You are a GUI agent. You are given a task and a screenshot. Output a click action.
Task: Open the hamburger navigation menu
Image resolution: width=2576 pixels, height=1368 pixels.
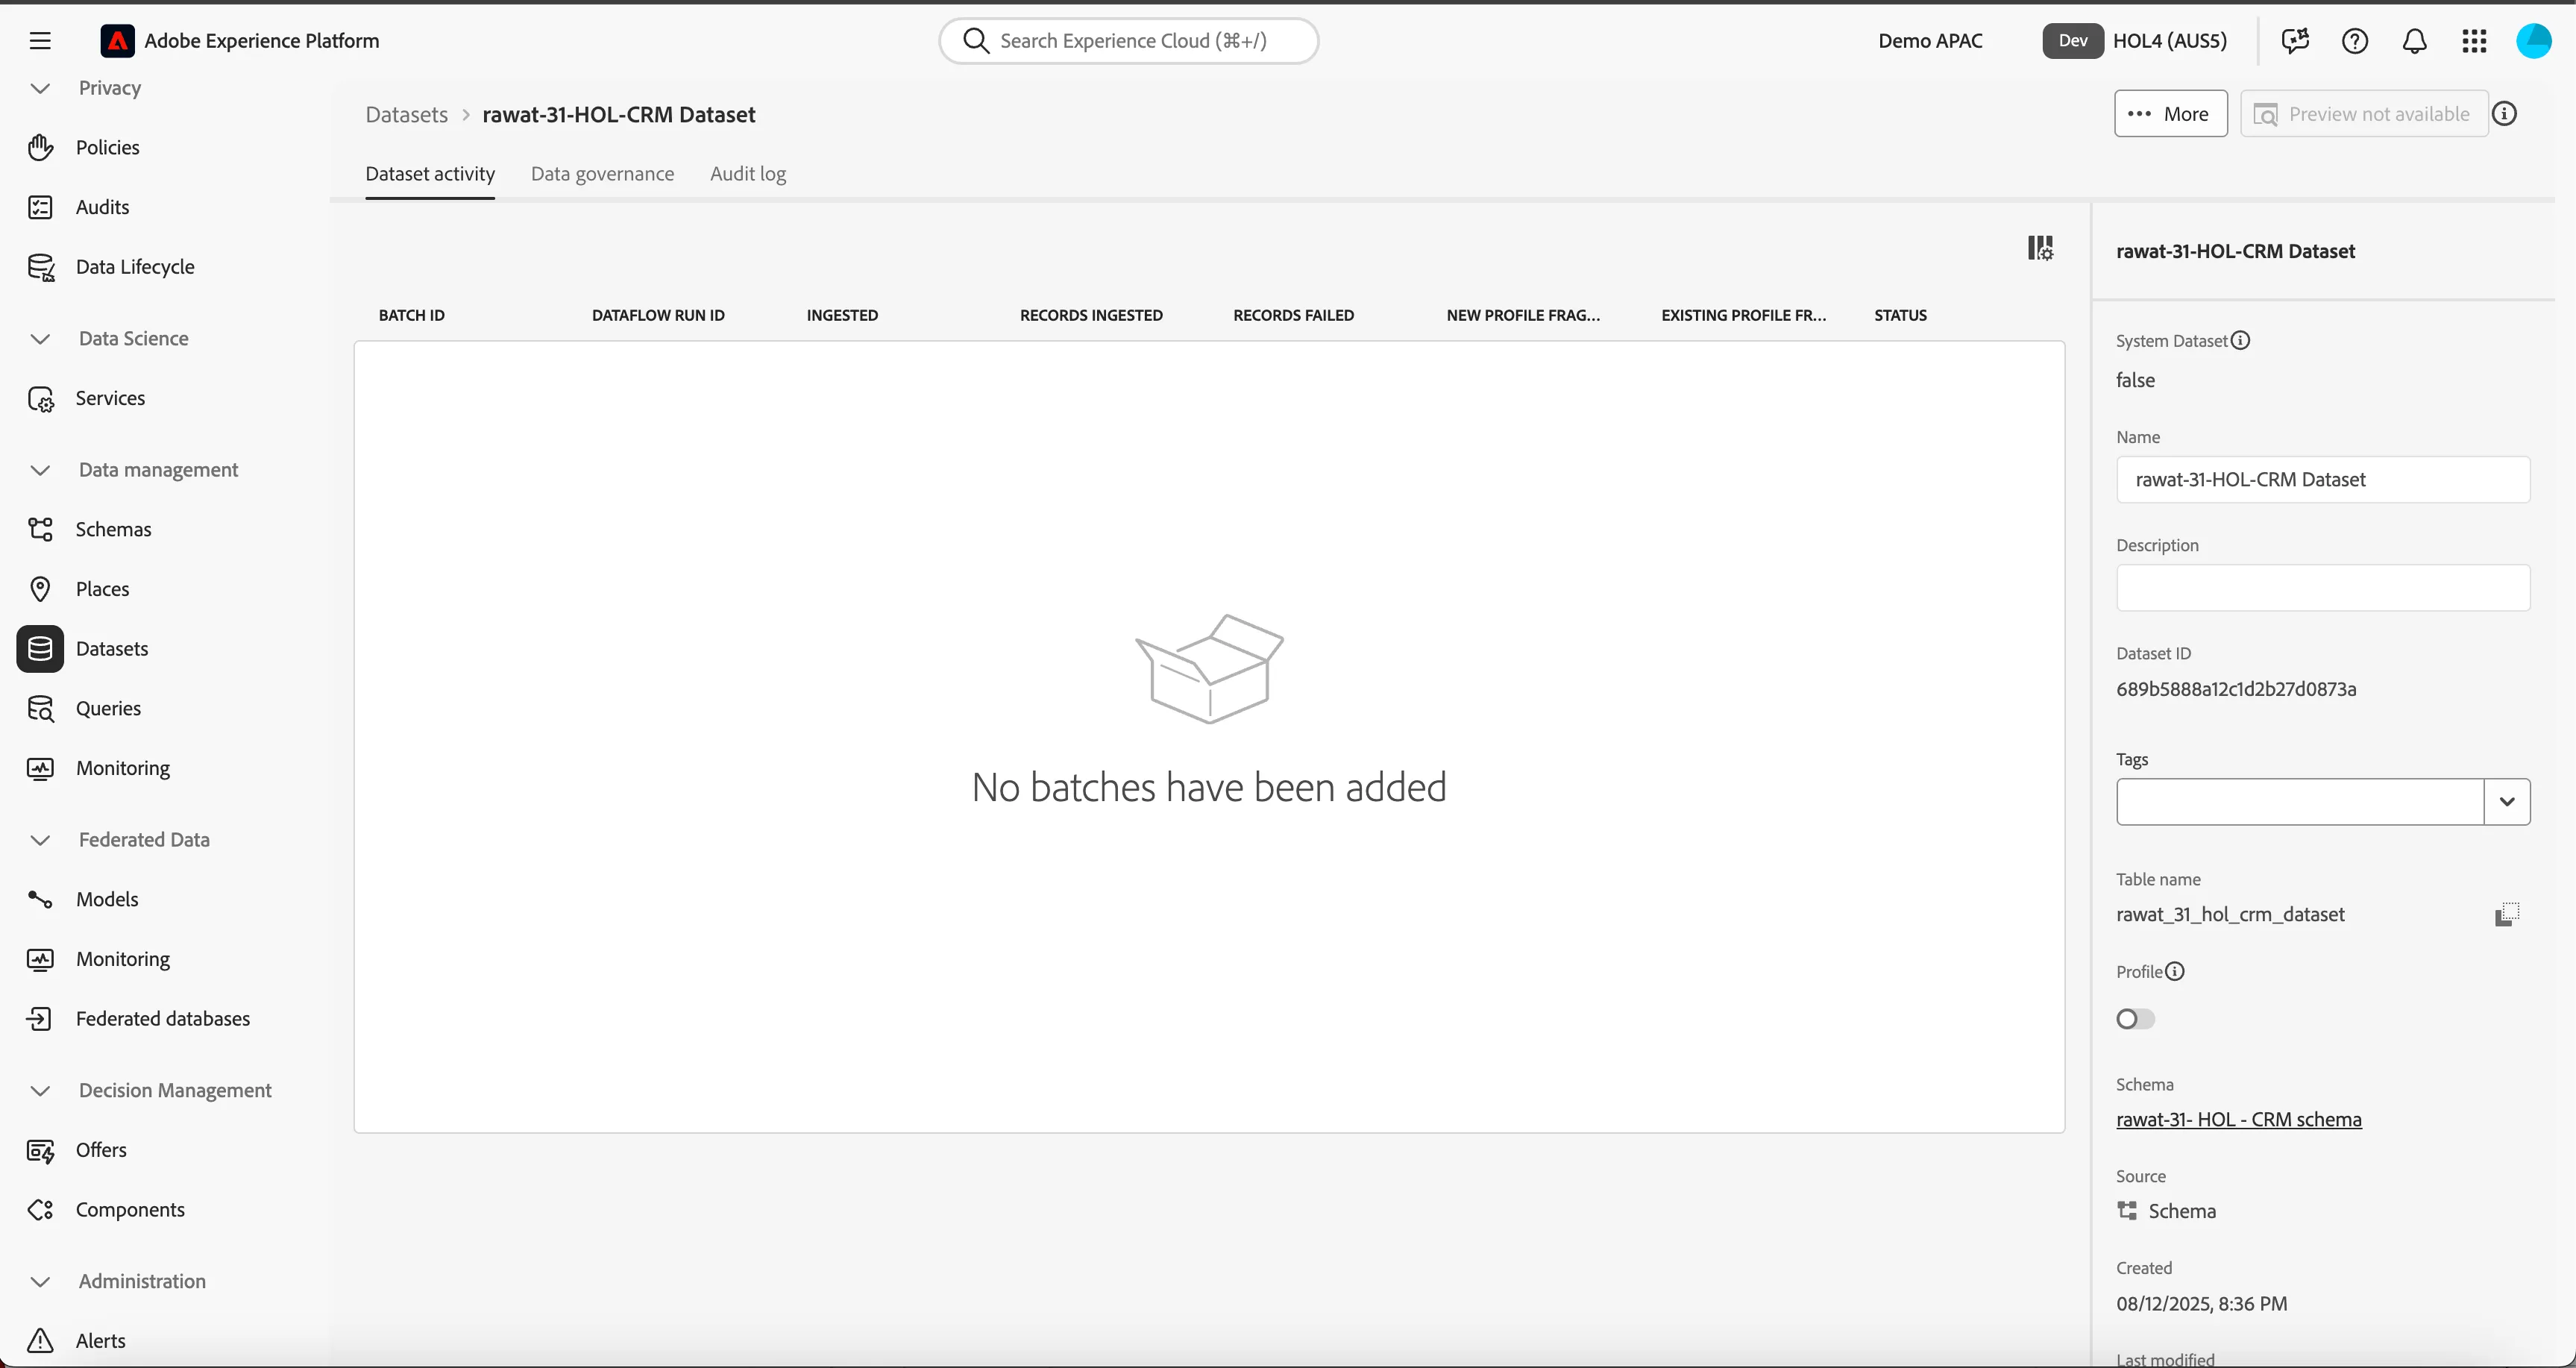click(x=40, y=41)
